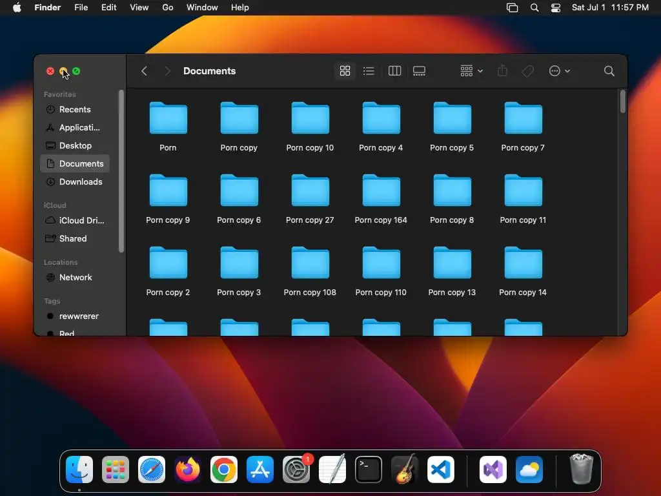Open the weather cloud app in Dock

tap(529, 470)
